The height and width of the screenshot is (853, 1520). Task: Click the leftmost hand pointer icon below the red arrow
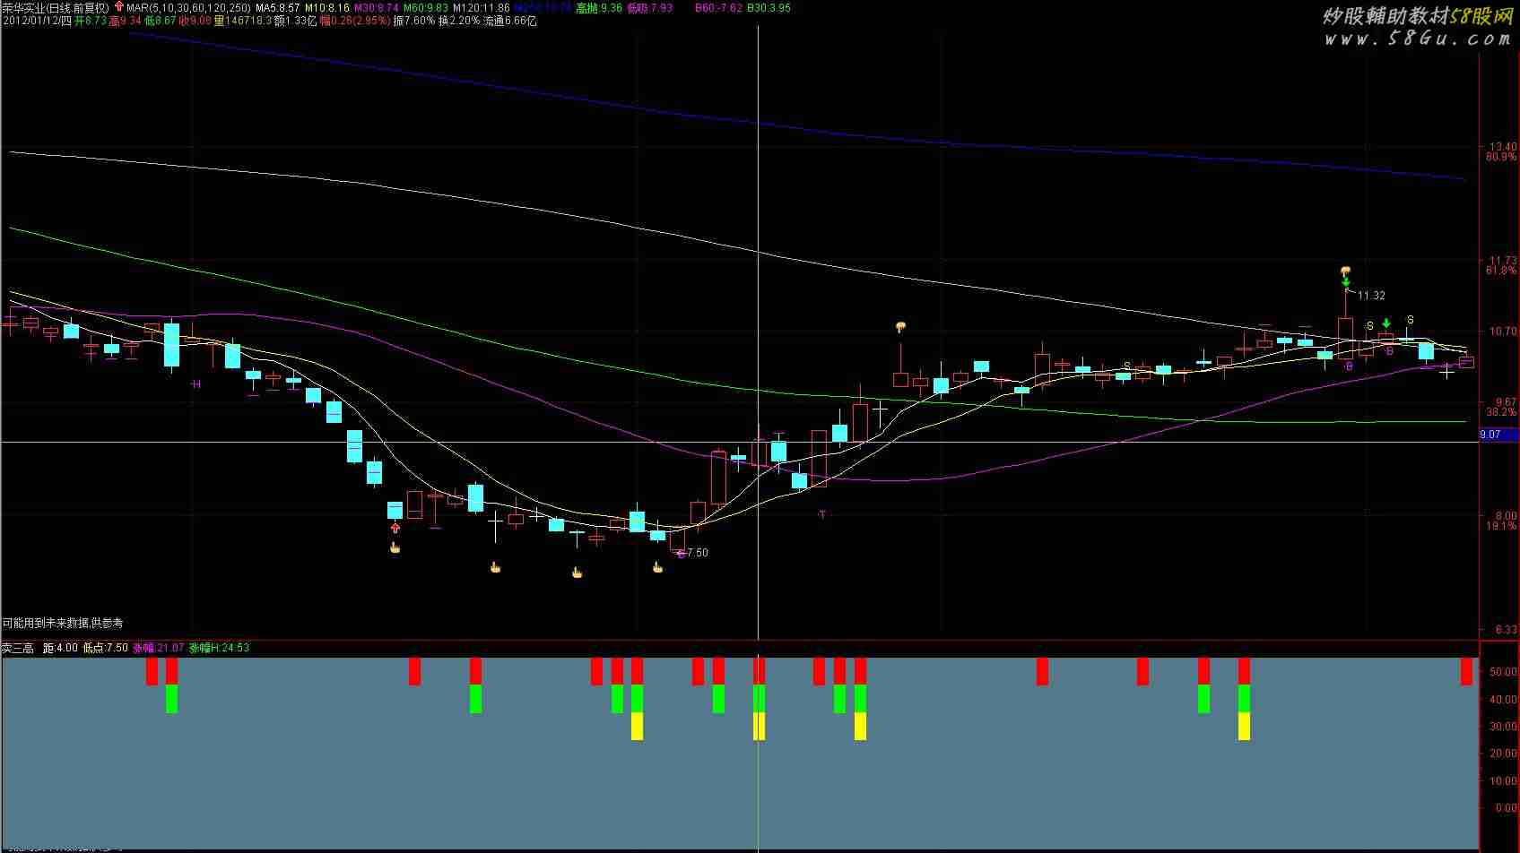(395, 547)
